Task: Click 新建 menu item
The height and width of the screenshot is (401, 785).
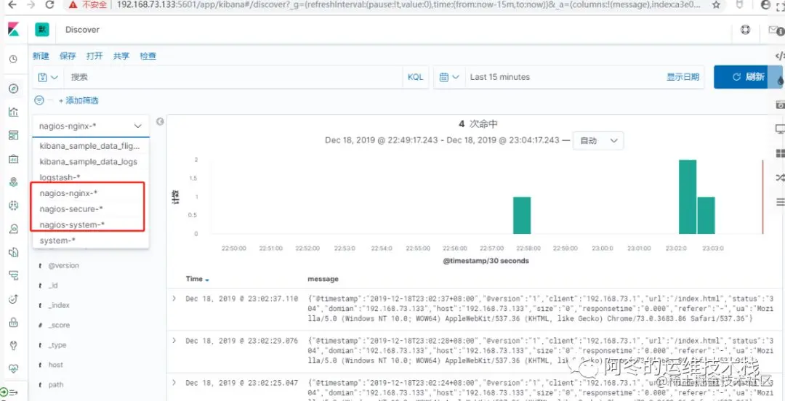Action: (x=41, y=56)
